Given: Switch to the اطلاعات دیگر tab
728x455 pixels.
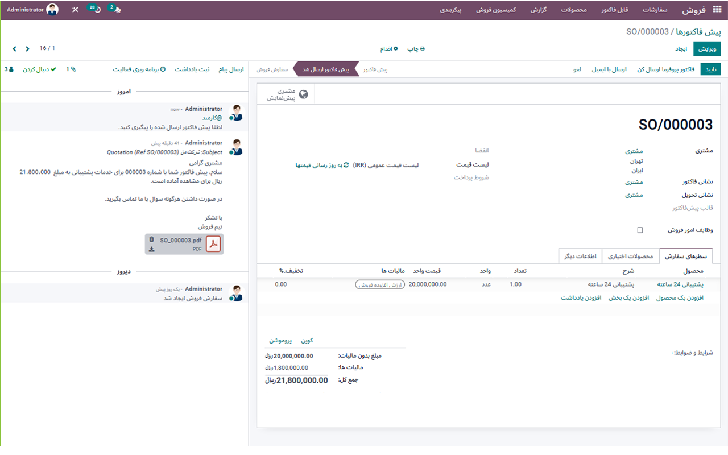Looking at the screenshot, I should [580, 256].
